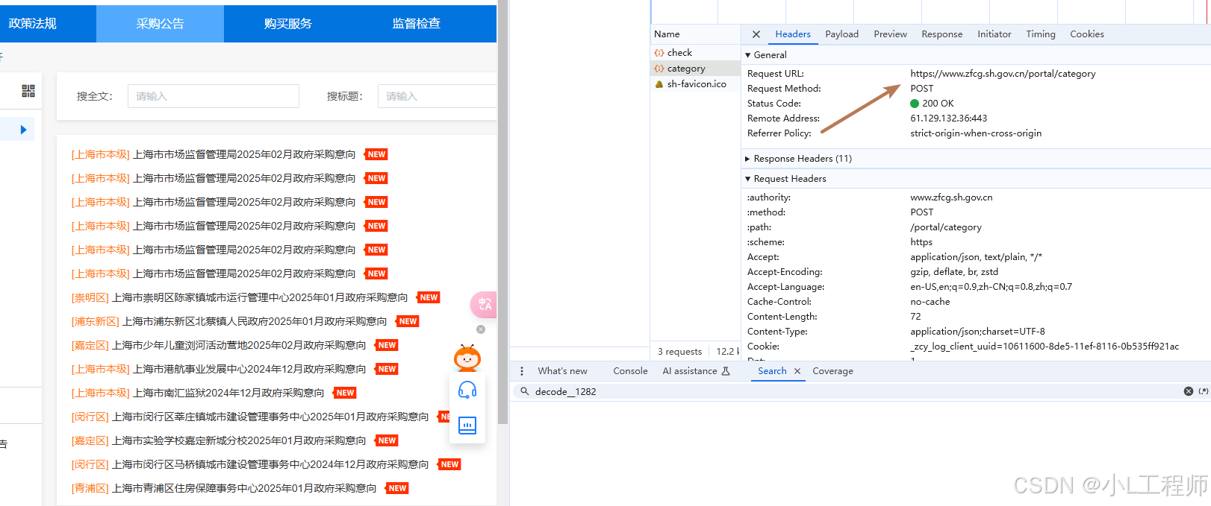Collapse the General section
The height and width of the screenshot is (506, 1211).
pos(748,55)
